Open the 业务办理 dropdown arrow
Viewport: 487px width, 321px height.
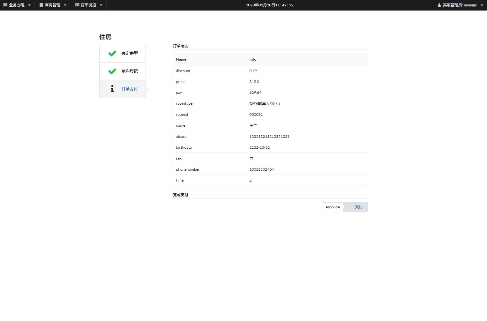click(x=29, y=5)
